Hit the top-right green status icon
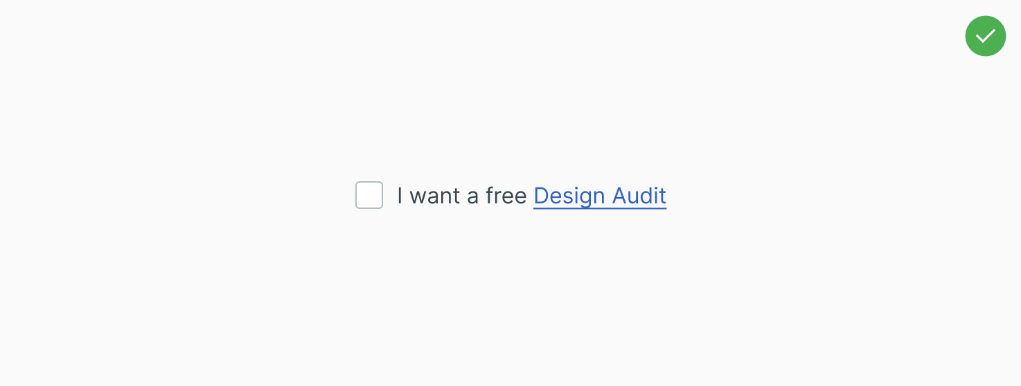Screen dimensions: 1021x386 tap(985, 36)
